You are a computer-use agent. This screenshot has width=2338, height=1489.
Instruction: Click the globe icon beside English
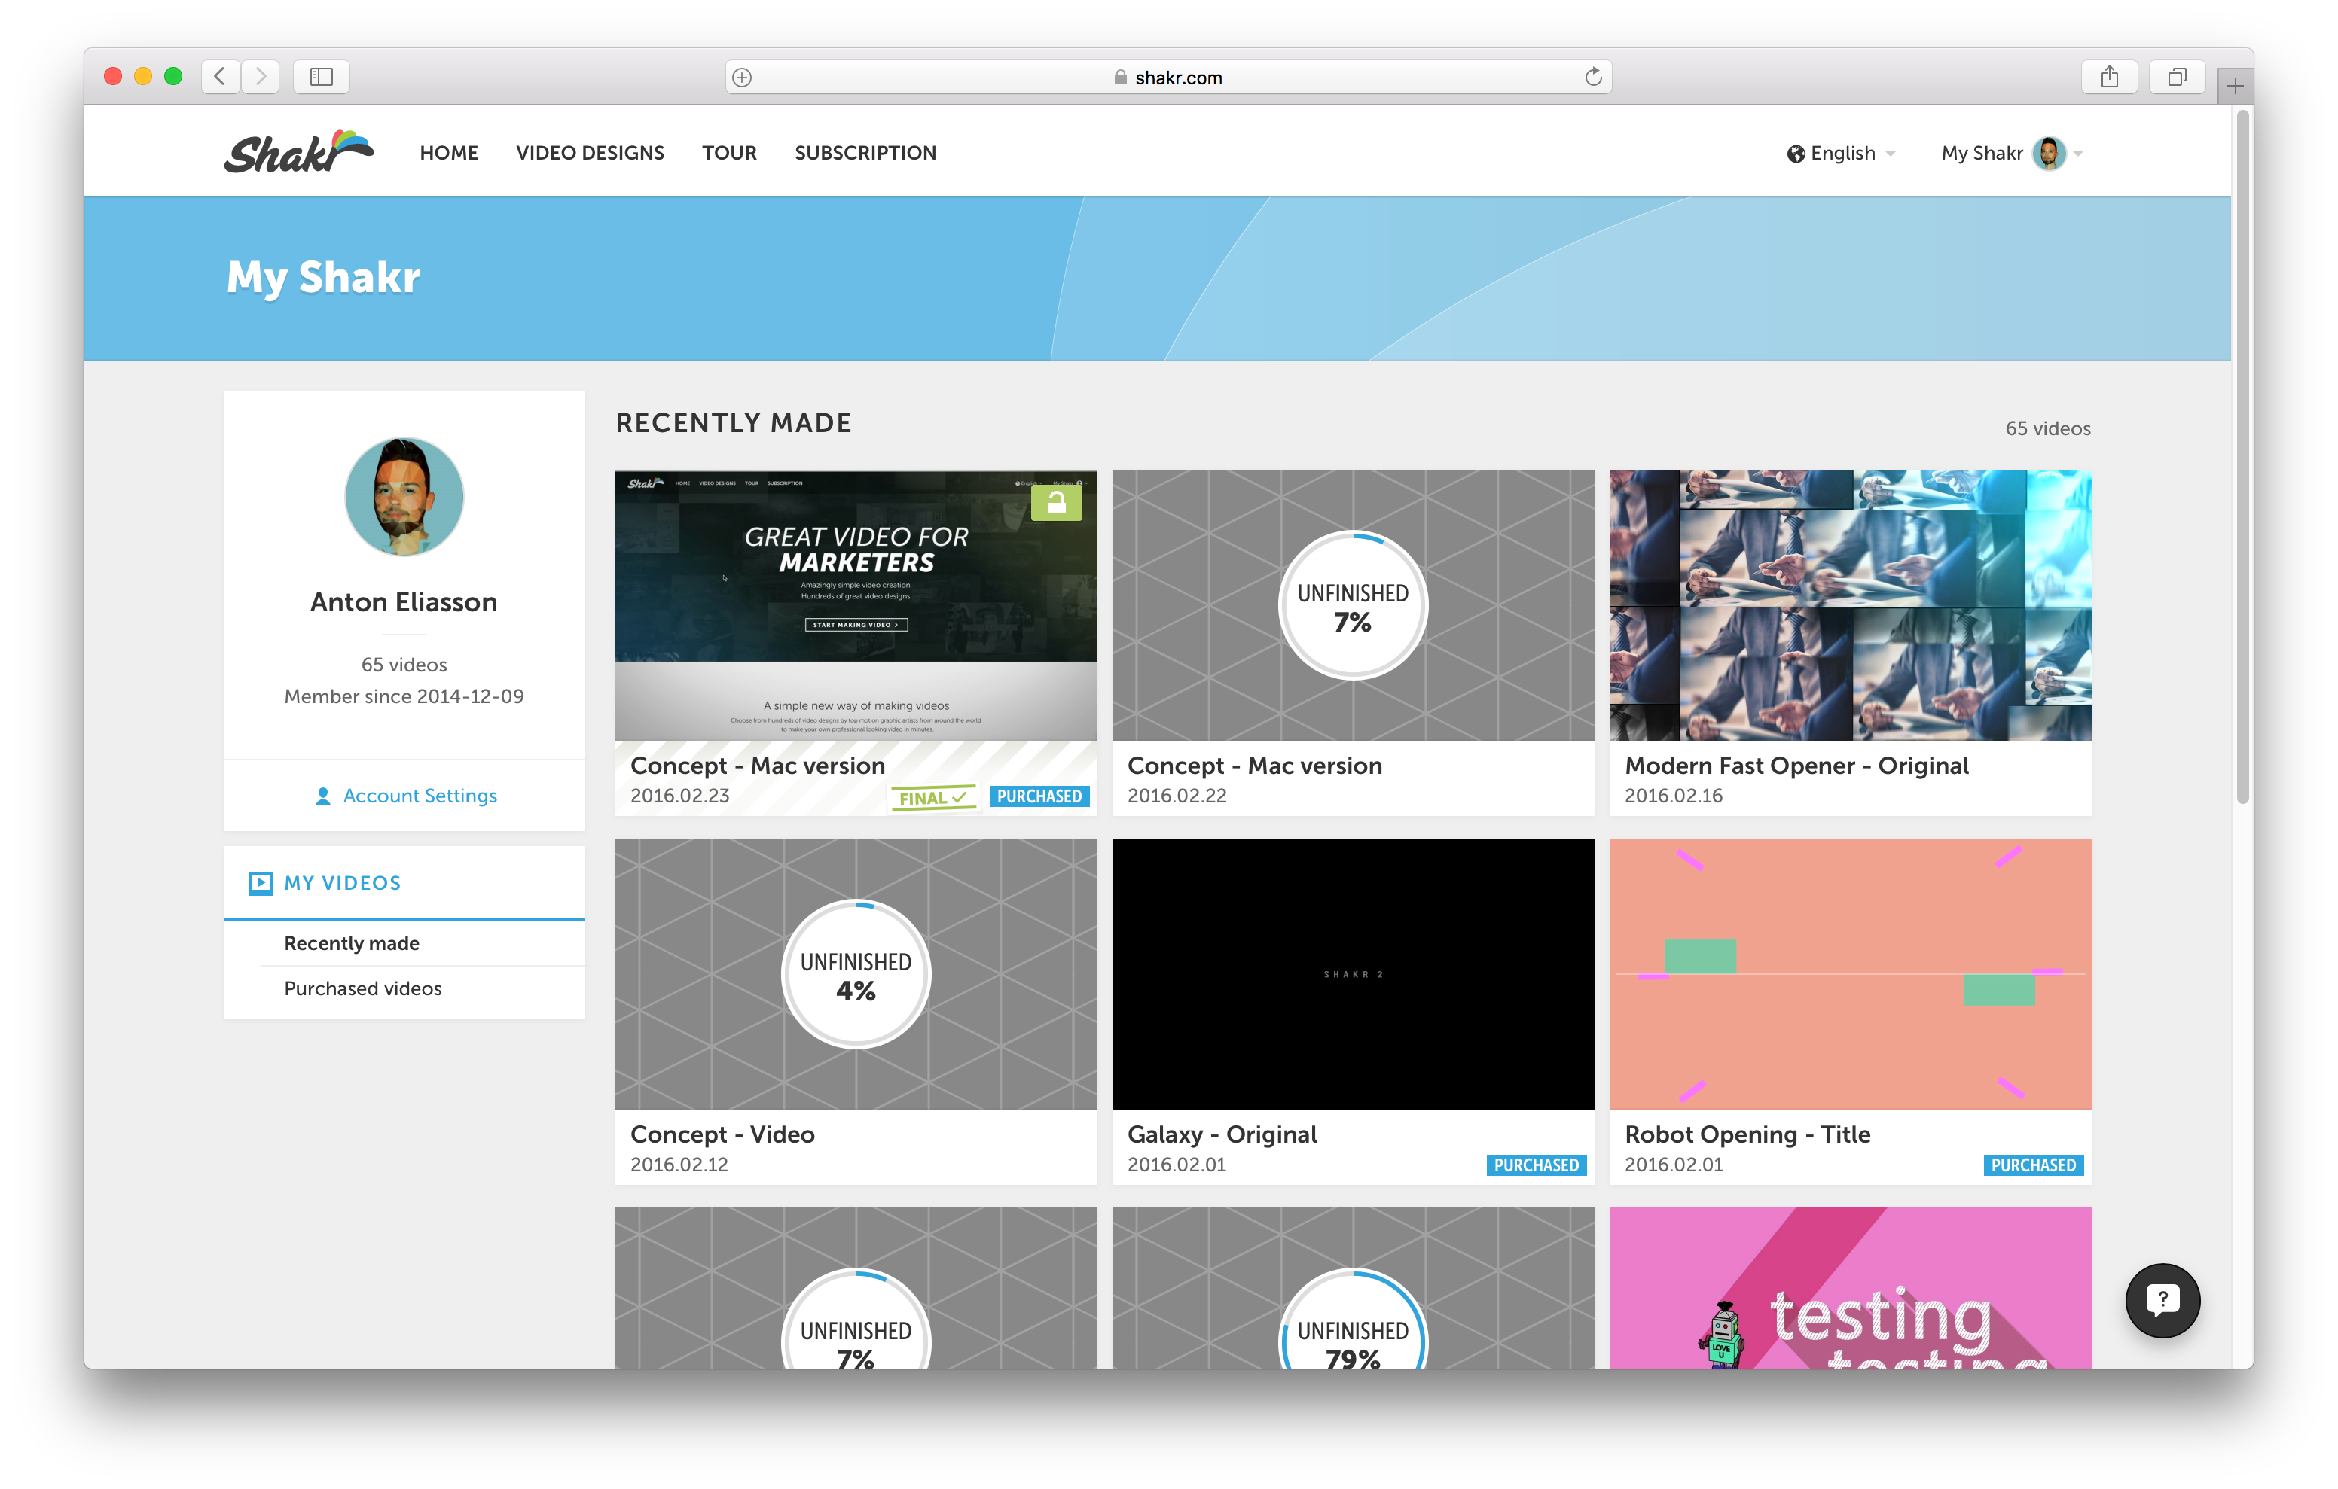click(x=1795, y=154)
